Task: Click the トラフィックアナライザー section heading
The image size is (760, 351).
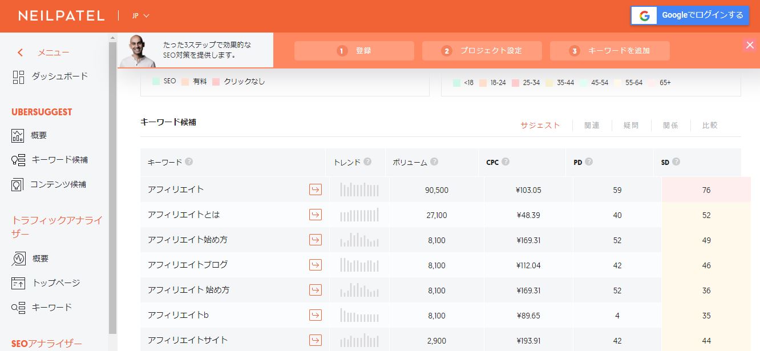Action: [57, 227]
